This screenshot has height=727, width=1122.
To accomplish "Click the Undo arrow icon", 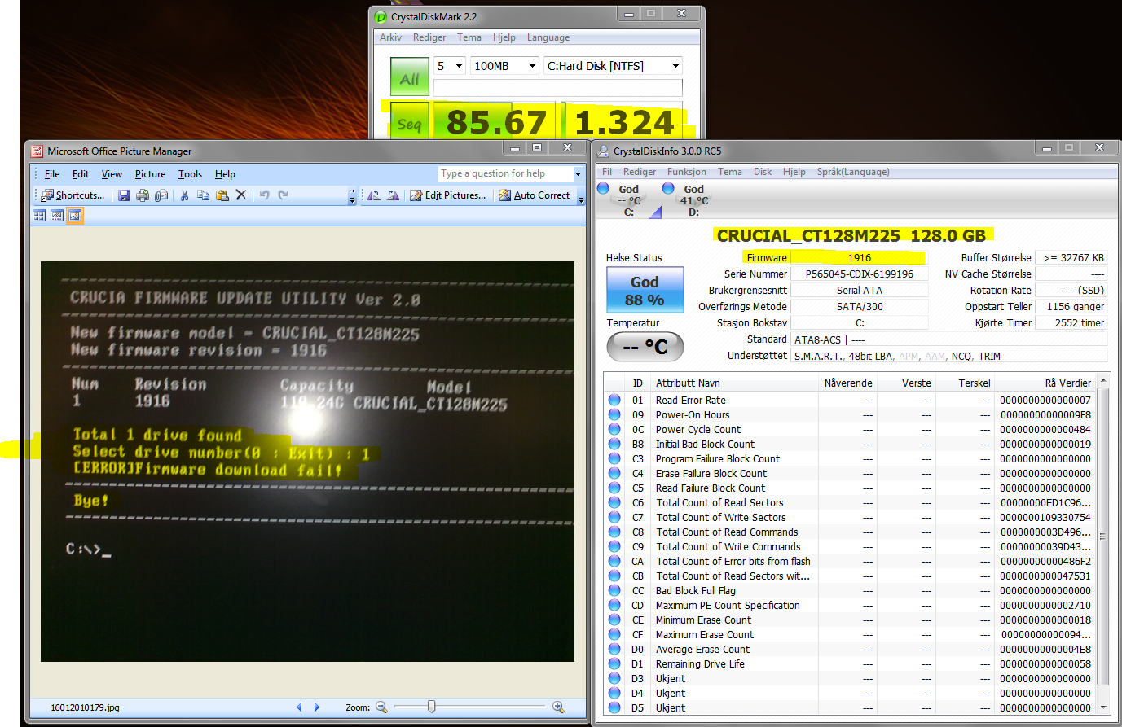I will (x=265, y=195).
